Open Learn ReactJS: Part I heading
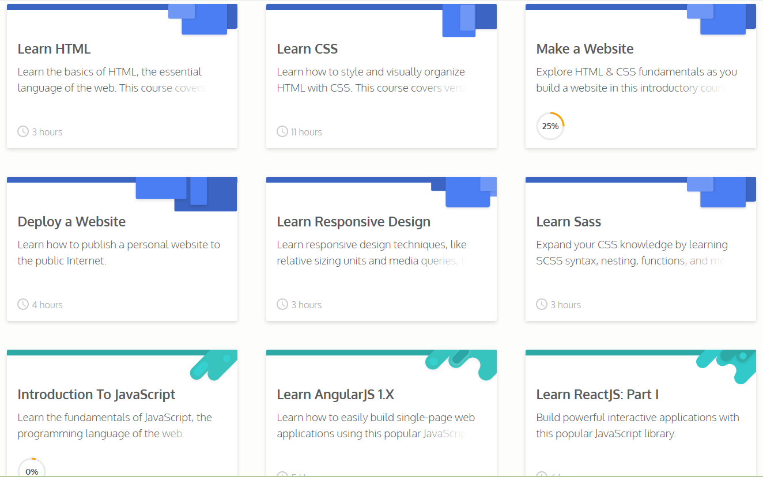The width and height of the screenshot is (763, 477). click(598, 395)
